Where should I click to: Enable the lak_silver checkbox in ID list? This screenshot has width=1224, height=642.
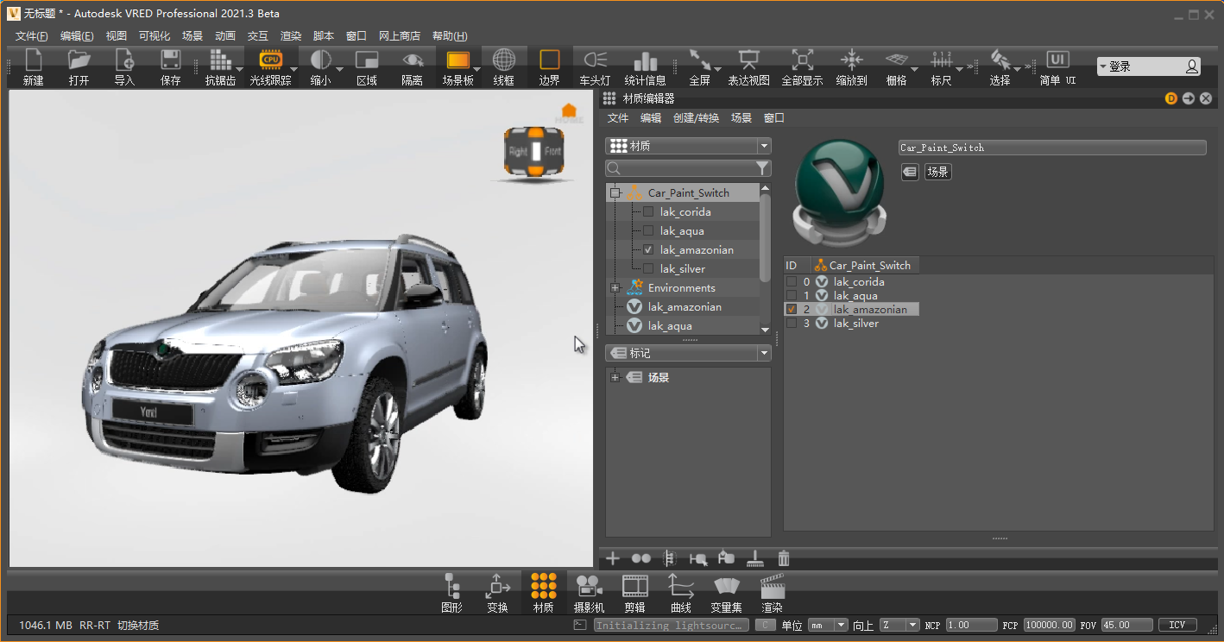click(x=792, y=324)
